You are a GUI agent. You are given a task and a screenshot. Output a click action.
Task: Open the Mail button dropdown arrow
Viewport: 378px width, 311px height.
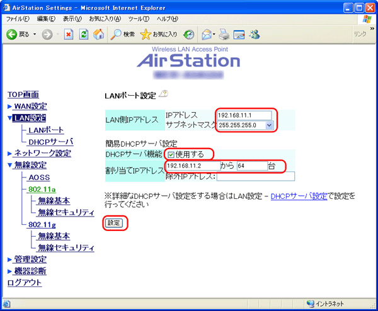click(x=214, y=34)
